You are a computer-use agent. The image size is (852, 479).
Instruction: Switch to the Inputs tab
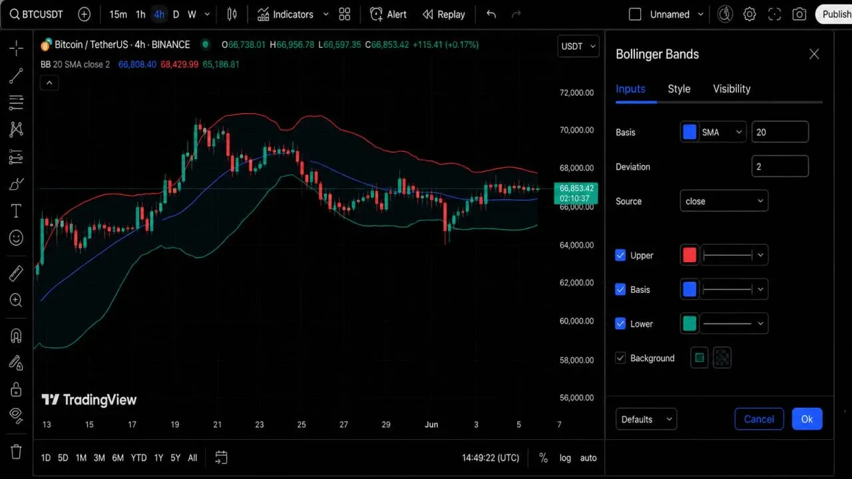(630, 88)
